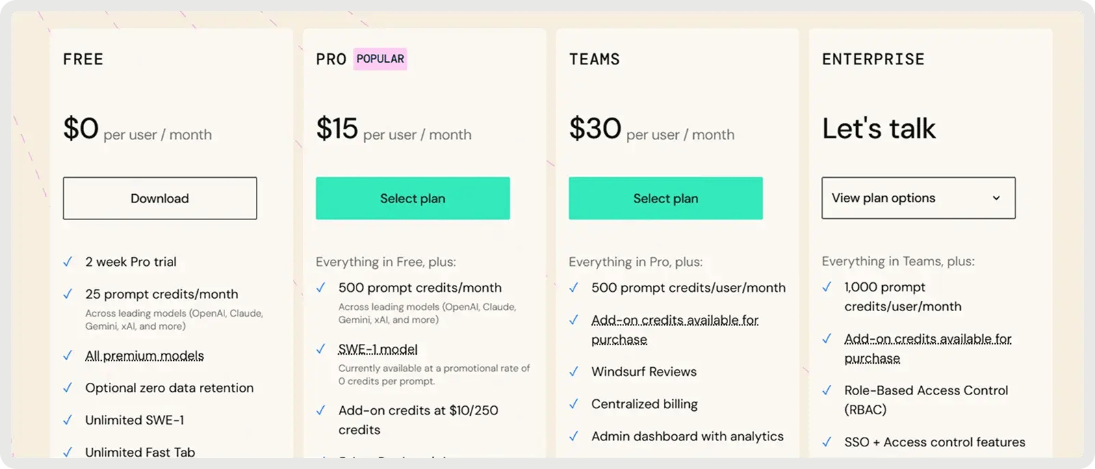Click the POPULAR badge on the Pro plan
Viewport: 1095px width, 469px height.
[x=381, y=59]
